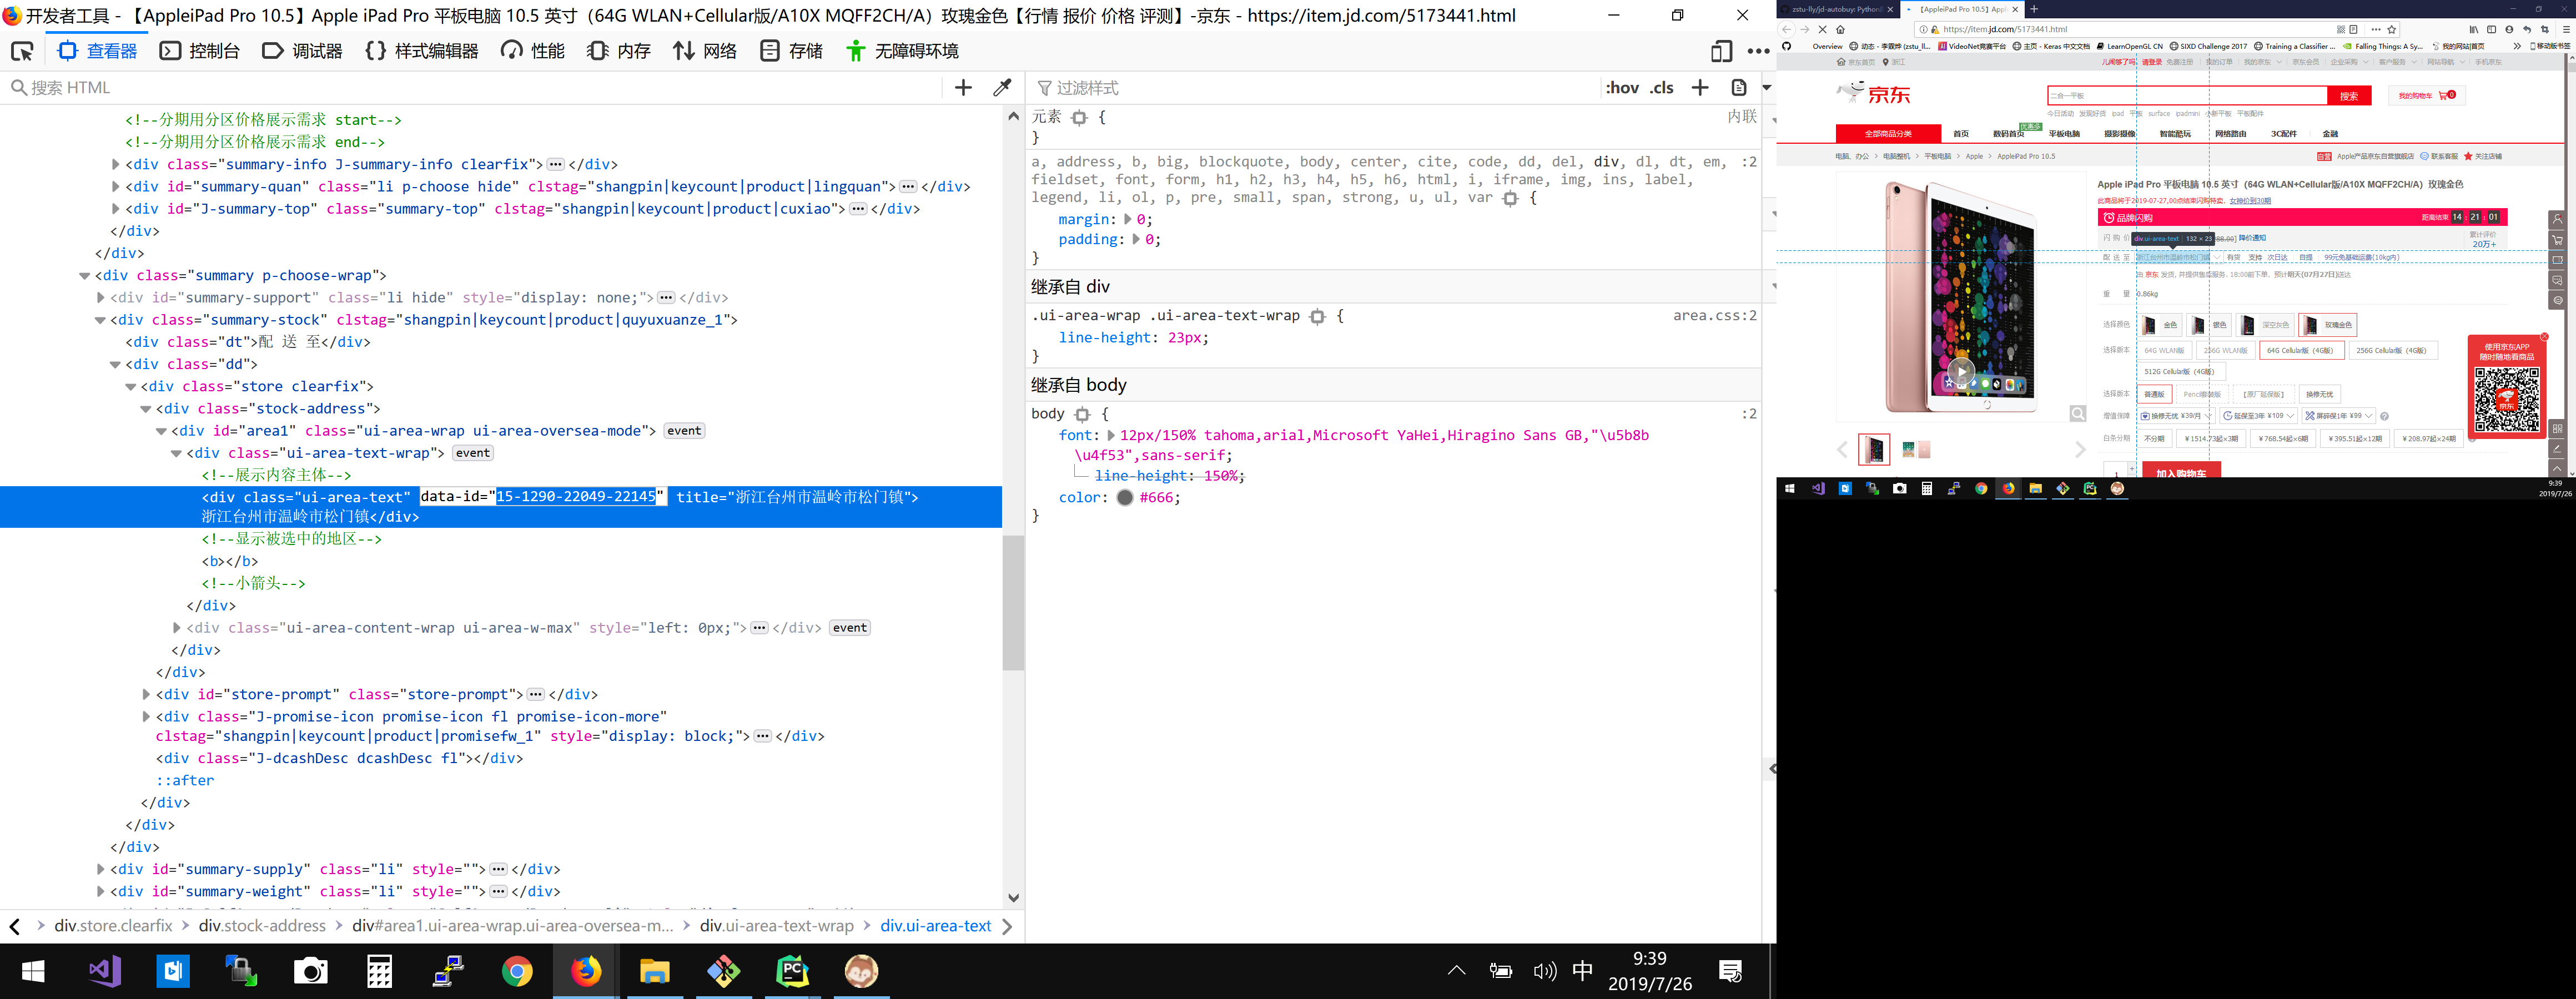Open the 无障碍环境 accessibility tab
This screenshot has height=999, width=2576.
click(901, 51)
